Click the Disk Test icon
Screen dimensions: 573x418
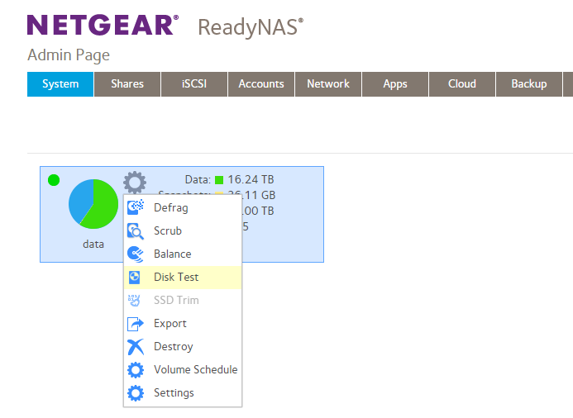(136, 278)
